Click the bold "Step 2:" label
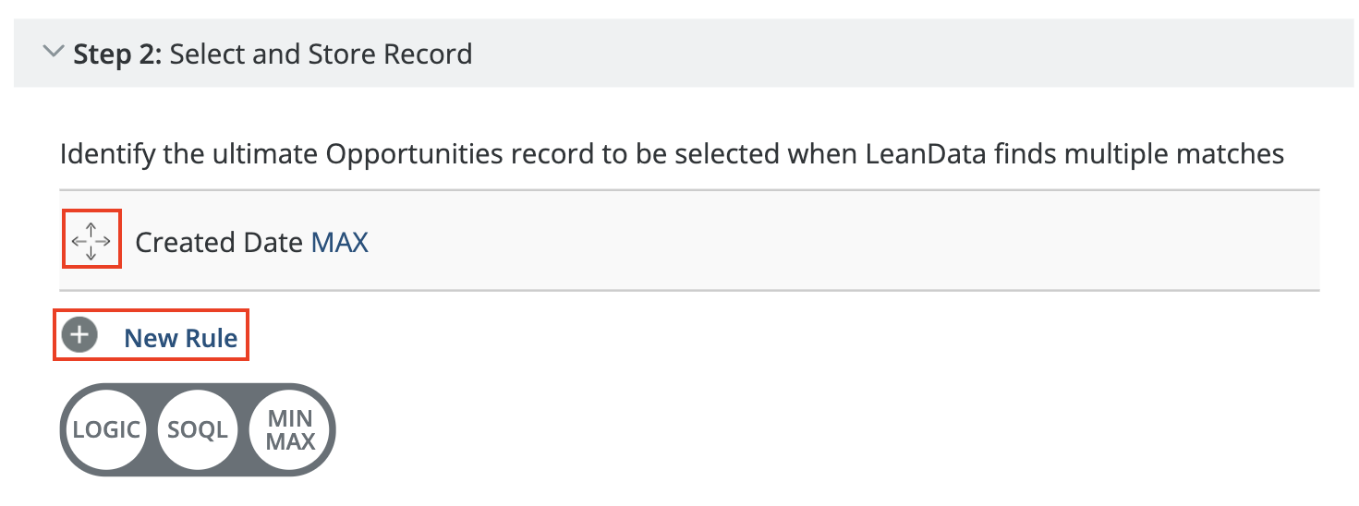This screenshot has height=506, width=1359. pos(117,54)
